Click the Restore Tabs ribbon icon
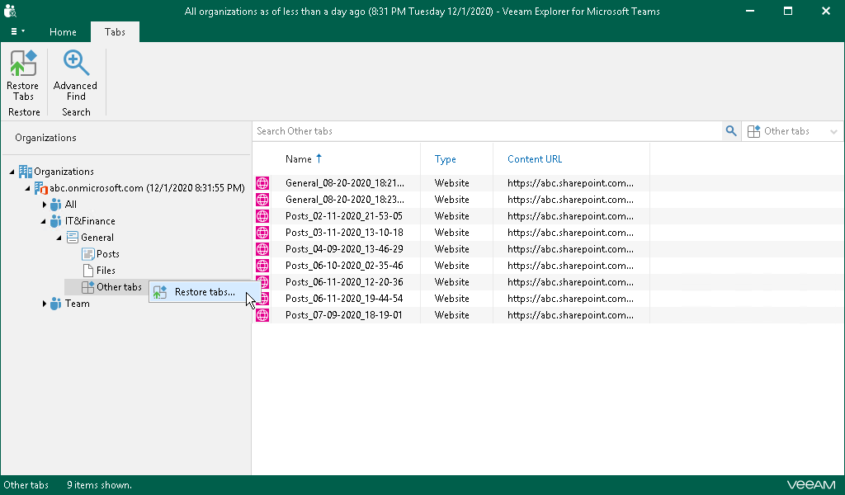 tap(23, 75)
